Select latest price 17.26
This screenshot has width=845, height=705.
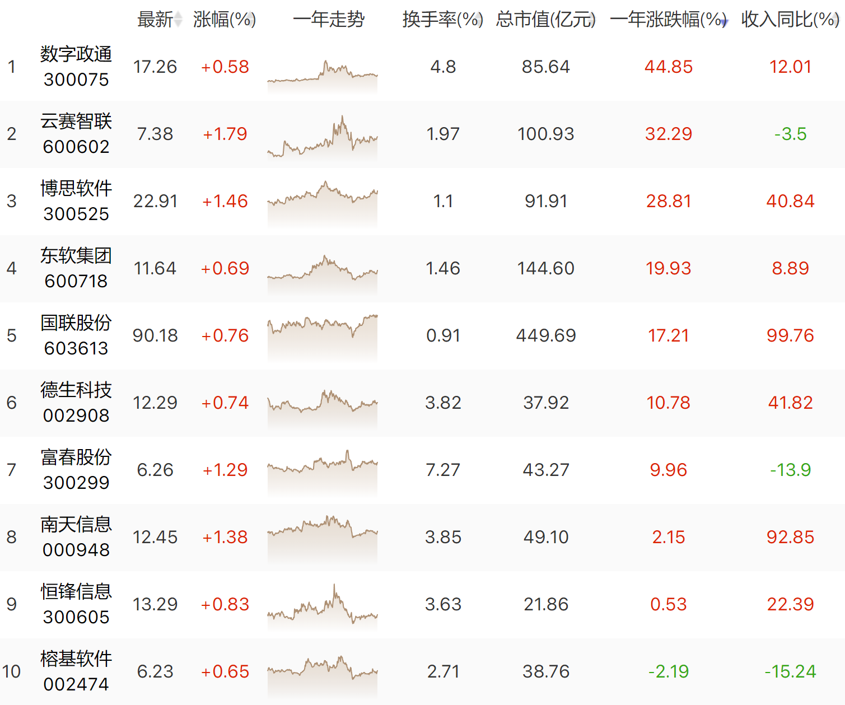[155, 67]
